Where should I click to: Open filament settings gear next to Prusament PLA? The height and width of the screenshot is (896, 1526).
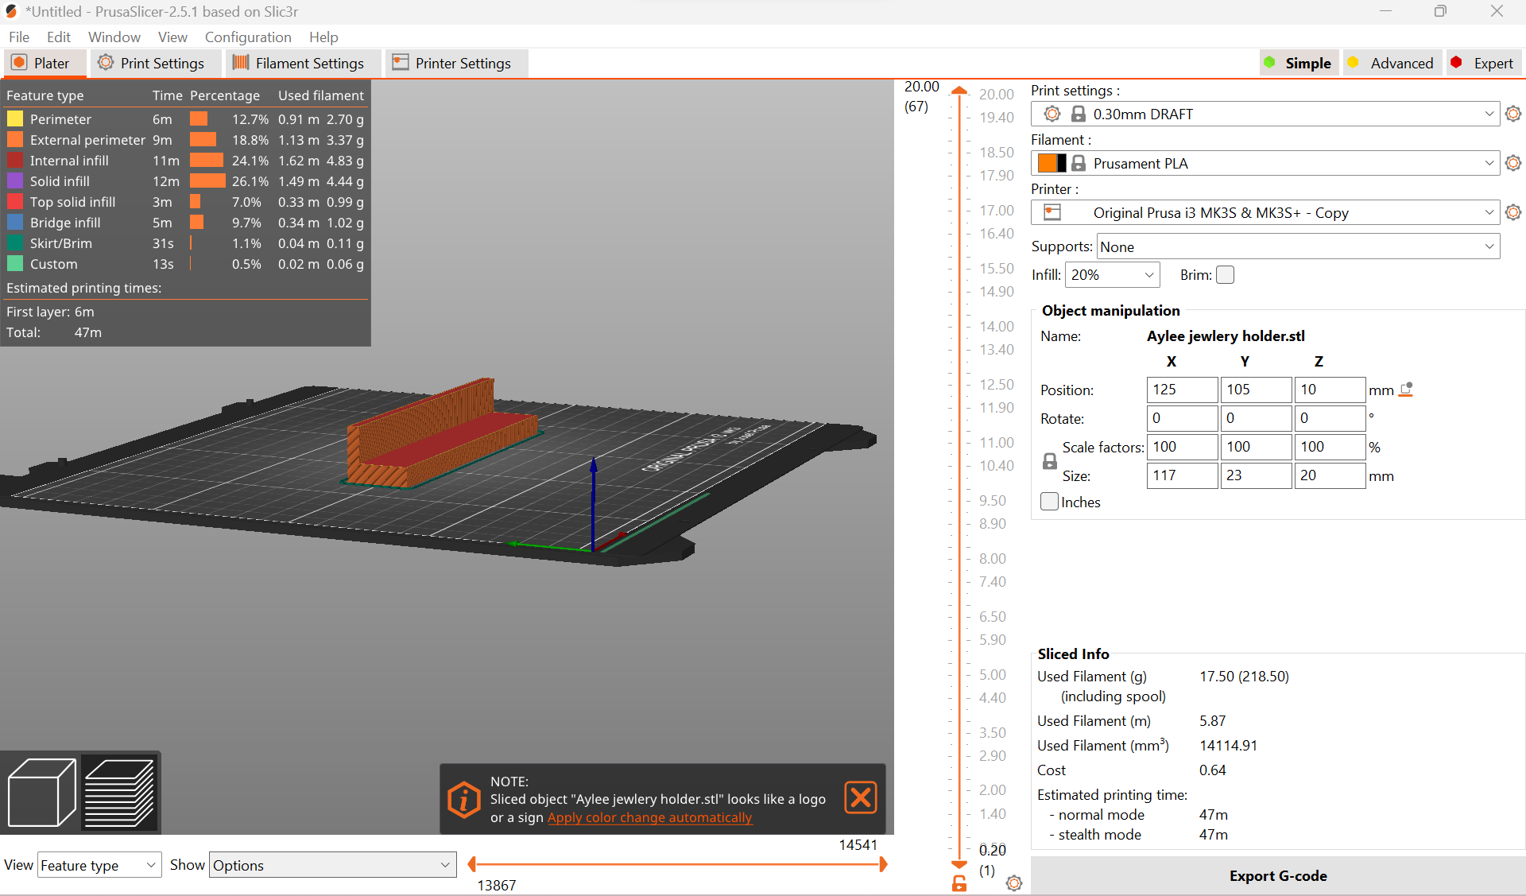[x=1513, y=163]
